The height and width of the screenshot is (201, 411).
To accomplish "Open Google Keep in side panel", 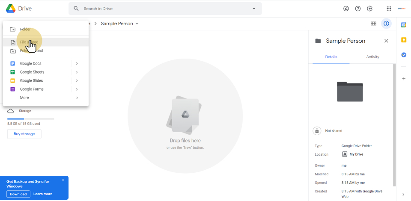I will point(403,40).
